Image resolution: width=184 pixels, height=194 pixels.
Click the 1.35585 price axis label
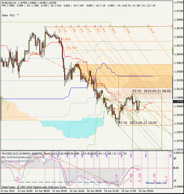(x=179, y=72)
